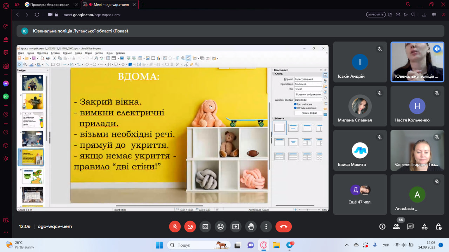
Task: Open Messenger in the Opera sidebar
Action: point(6,84)
